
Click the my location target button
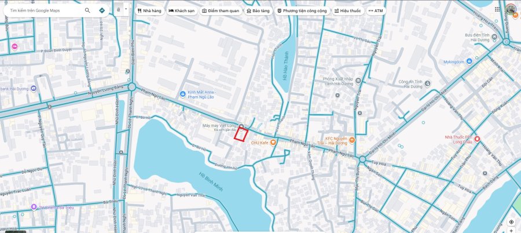[x=511, y=222]
